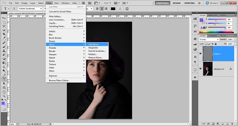Screen dimensions: 238x126
Task: Select the Horizontal Type tool
Action: pyautogui.click(x=4, y=79)
